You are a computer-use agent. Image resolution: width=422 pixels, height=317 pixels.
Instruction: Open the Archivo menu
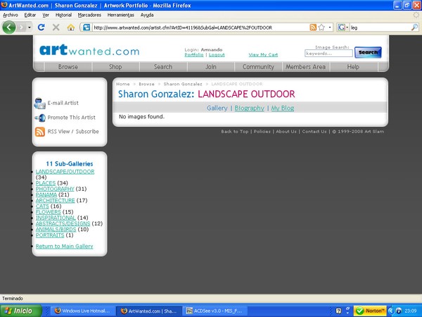click(x=11, y=15)
